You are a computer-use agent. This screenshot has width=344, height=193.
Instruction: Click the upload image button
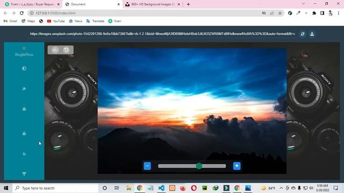click(312, 34)
